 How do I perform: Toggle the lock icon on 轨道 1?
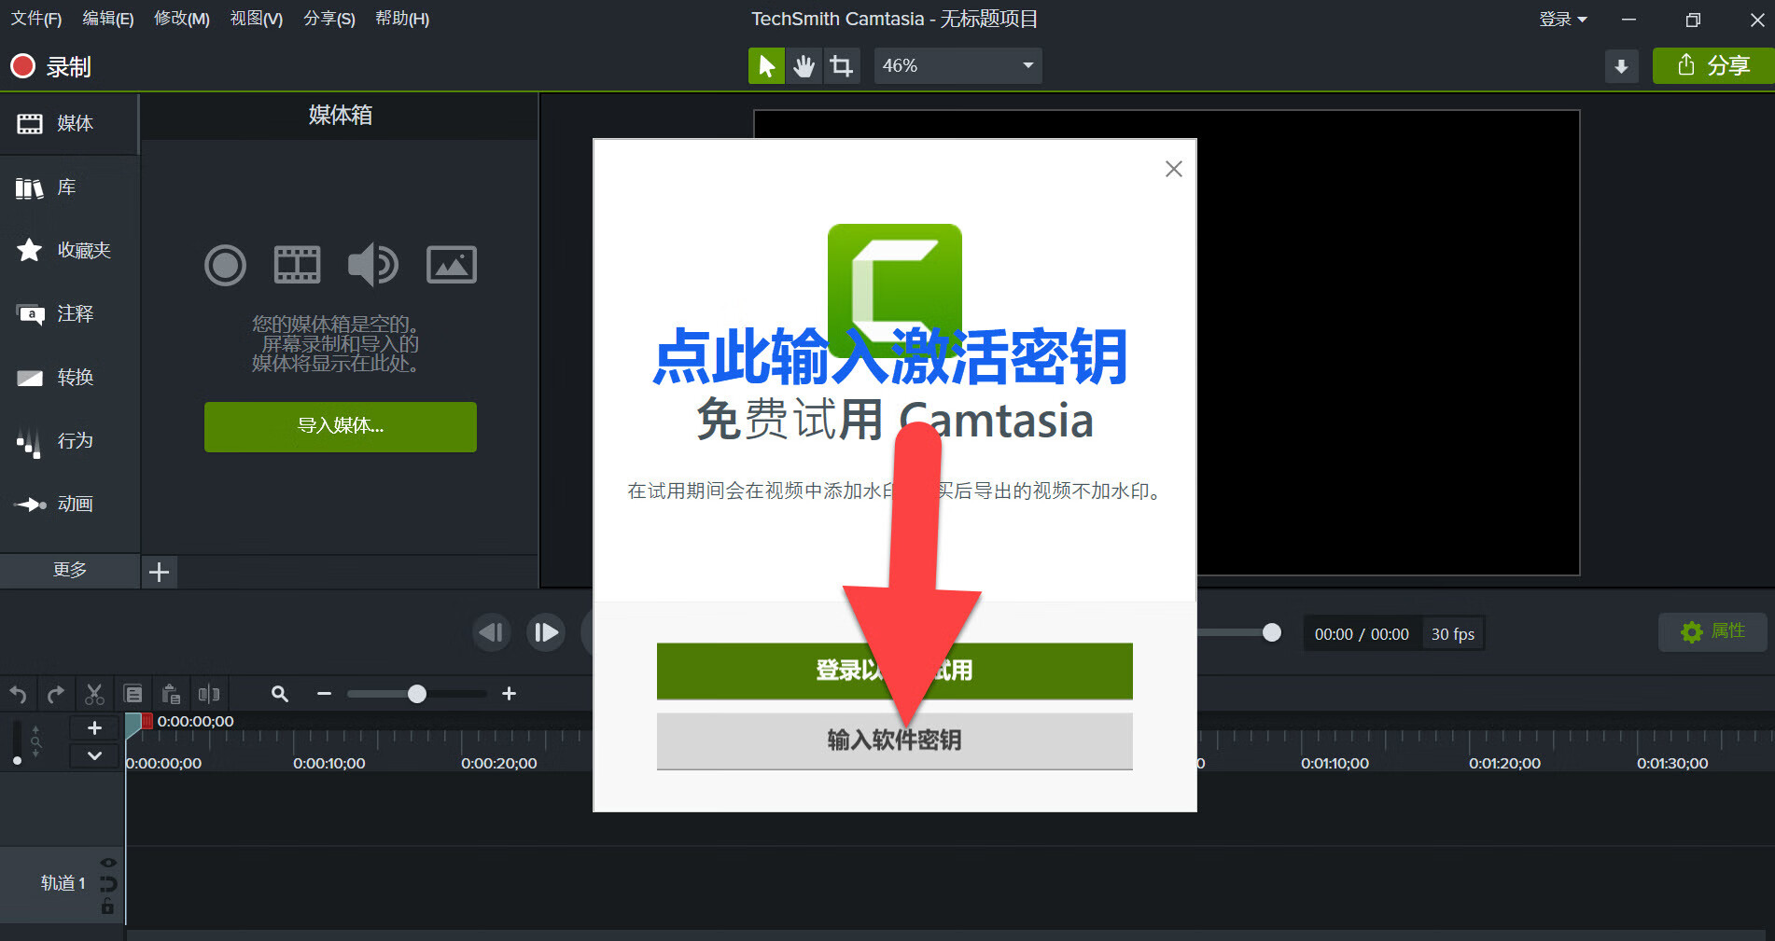tap(108, 906)
